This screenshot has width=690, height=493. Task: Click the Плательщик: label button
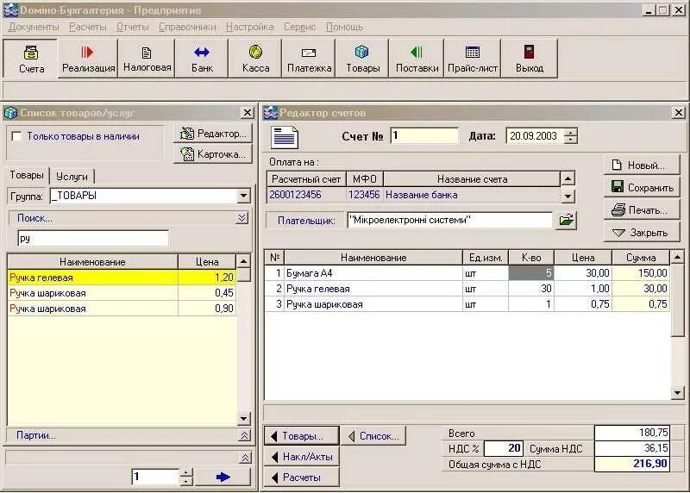click(306, 221)
